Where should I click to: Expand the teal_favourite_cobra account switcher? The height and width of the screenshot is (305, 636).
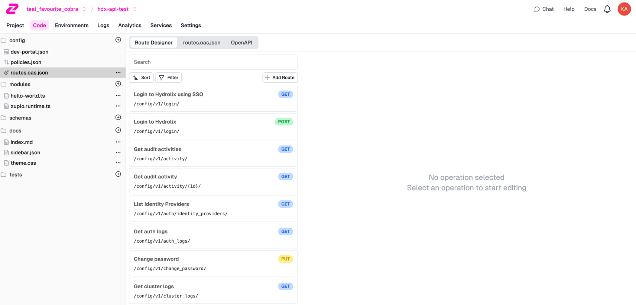click(x=84, y=9)
